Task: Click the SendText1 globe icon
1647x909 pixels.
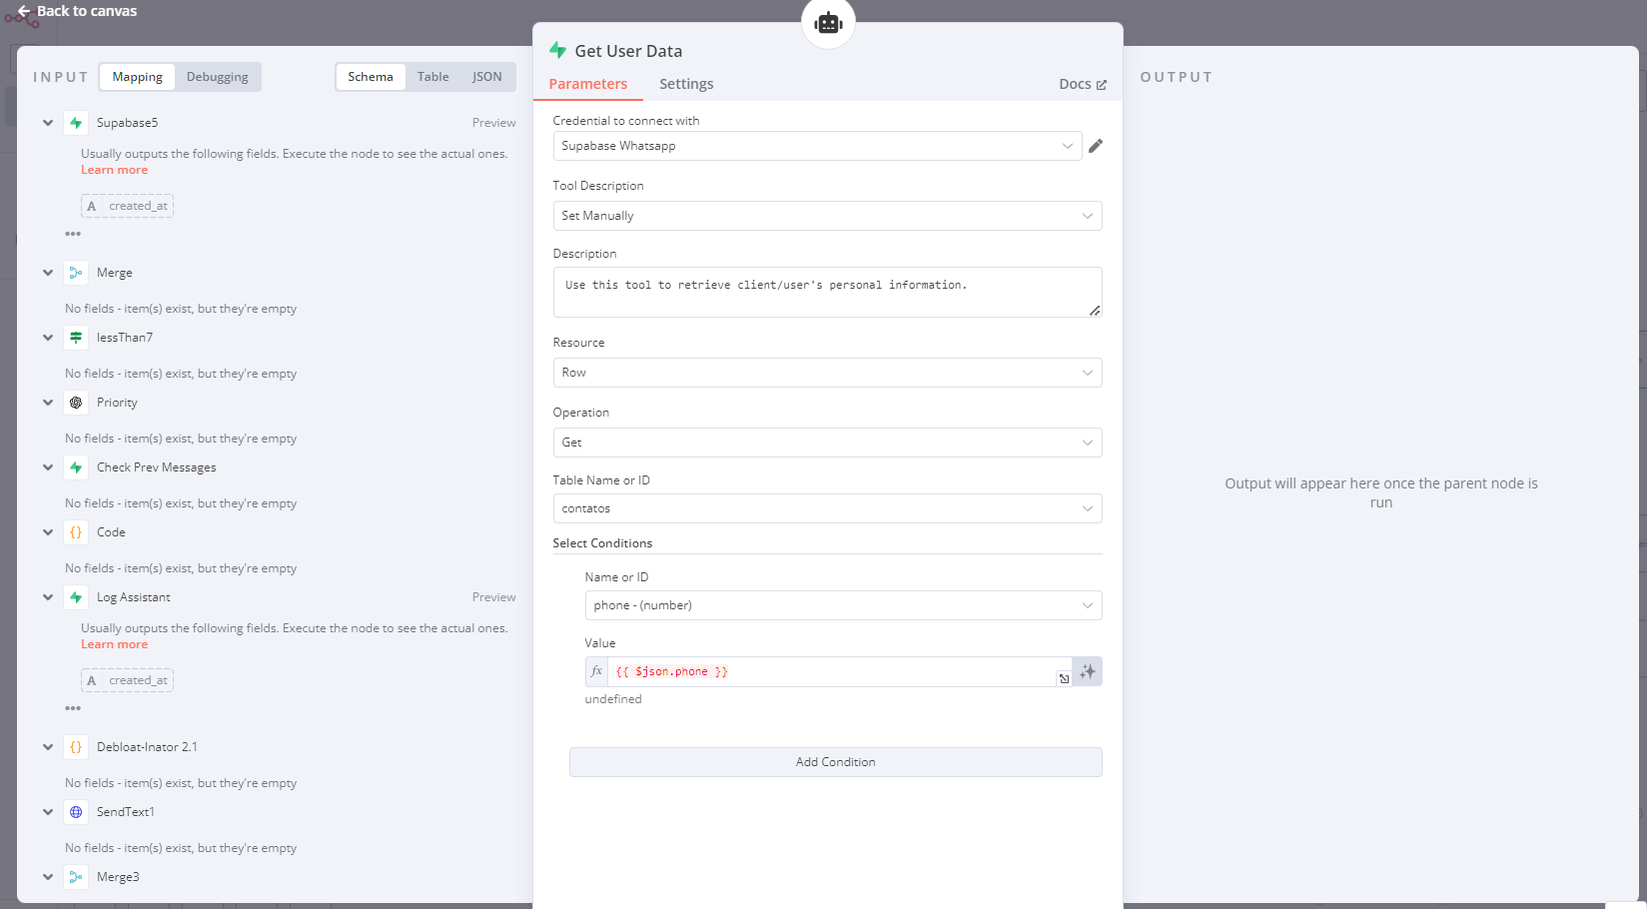Action: click(76, 812)
